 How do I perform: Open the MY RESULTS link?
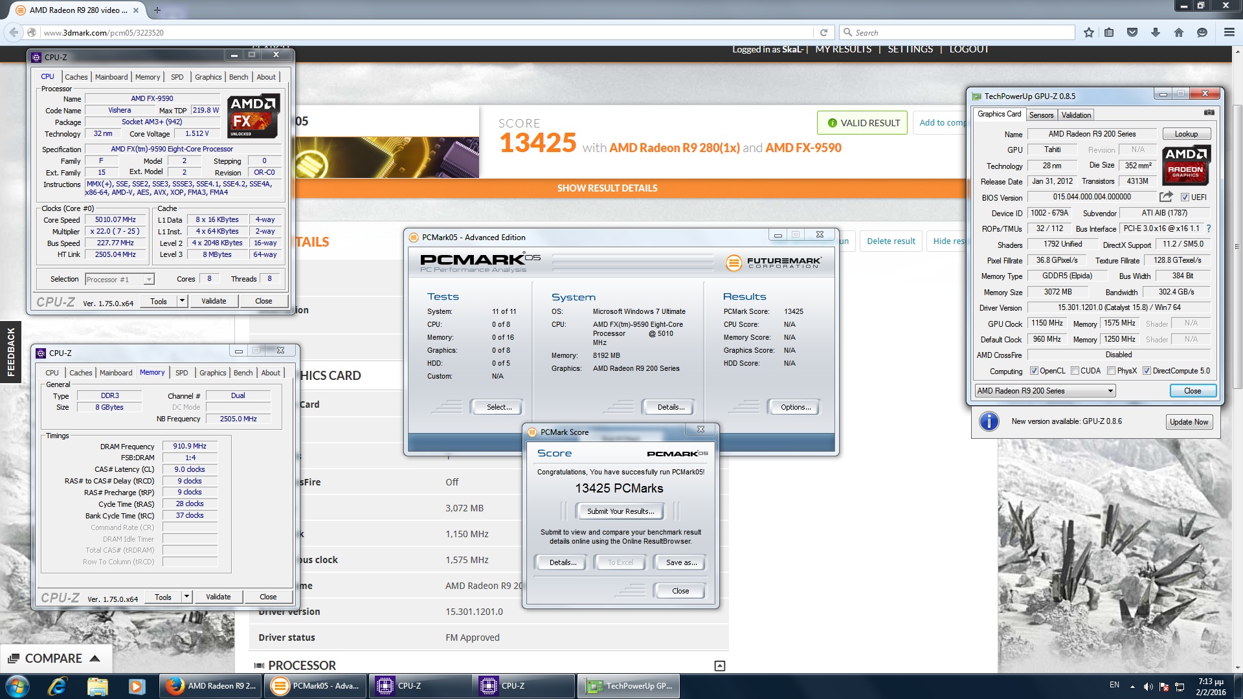(843, 49)
